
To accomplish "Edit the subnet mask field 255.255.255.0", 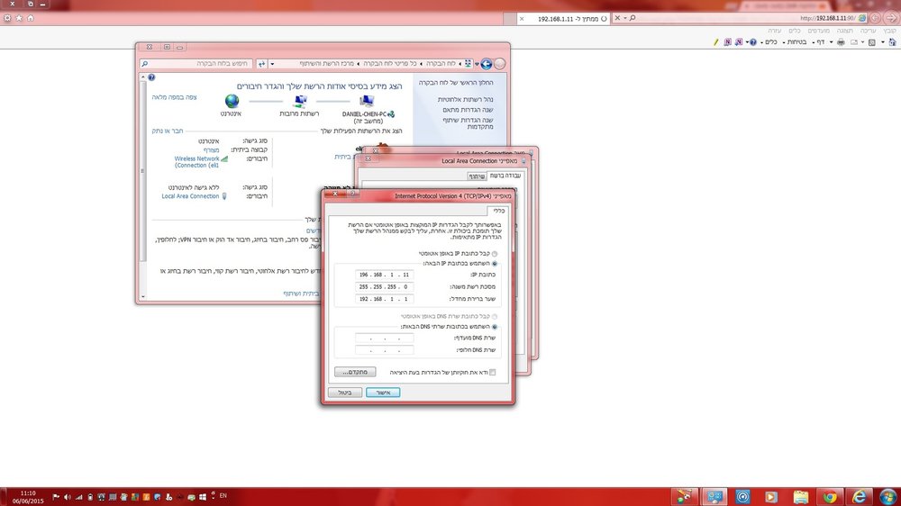I will [384, 286].
